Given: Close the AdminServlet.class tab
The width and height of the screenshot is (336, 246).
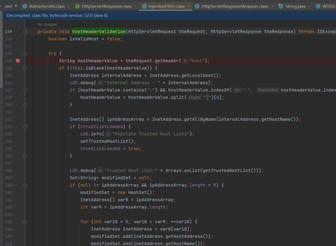Looking at the screenshot, I should pyautogui.click(x=69, y=7).
